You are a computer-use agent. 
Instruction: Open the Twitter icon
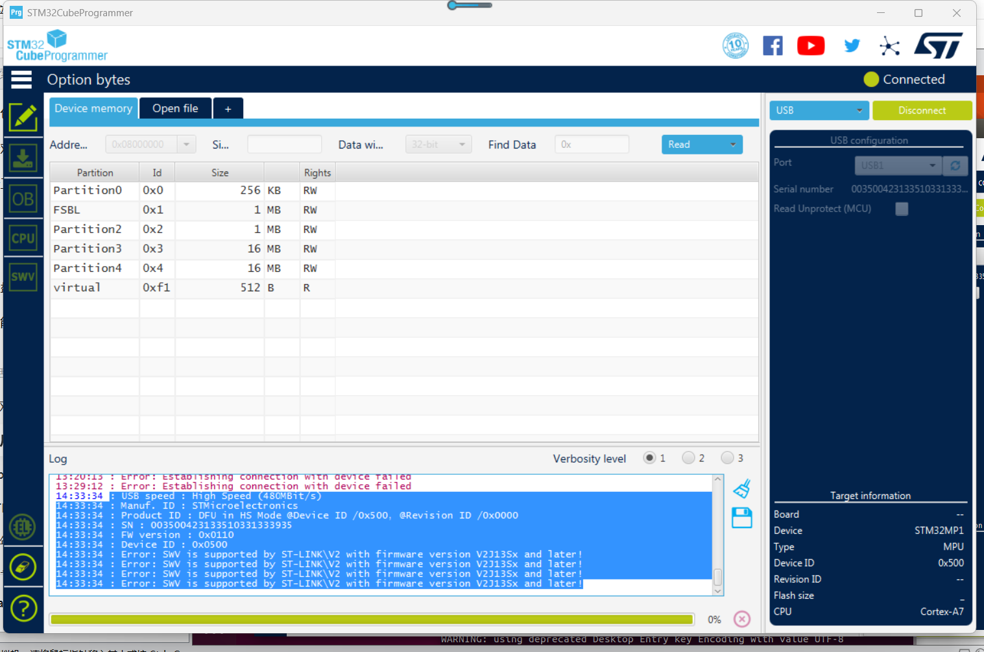(852, 45)
